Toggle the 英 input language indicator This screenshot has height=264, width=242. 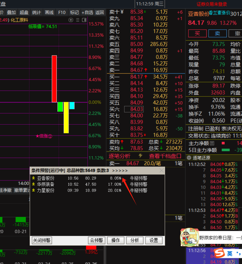(x=230, y=253)
